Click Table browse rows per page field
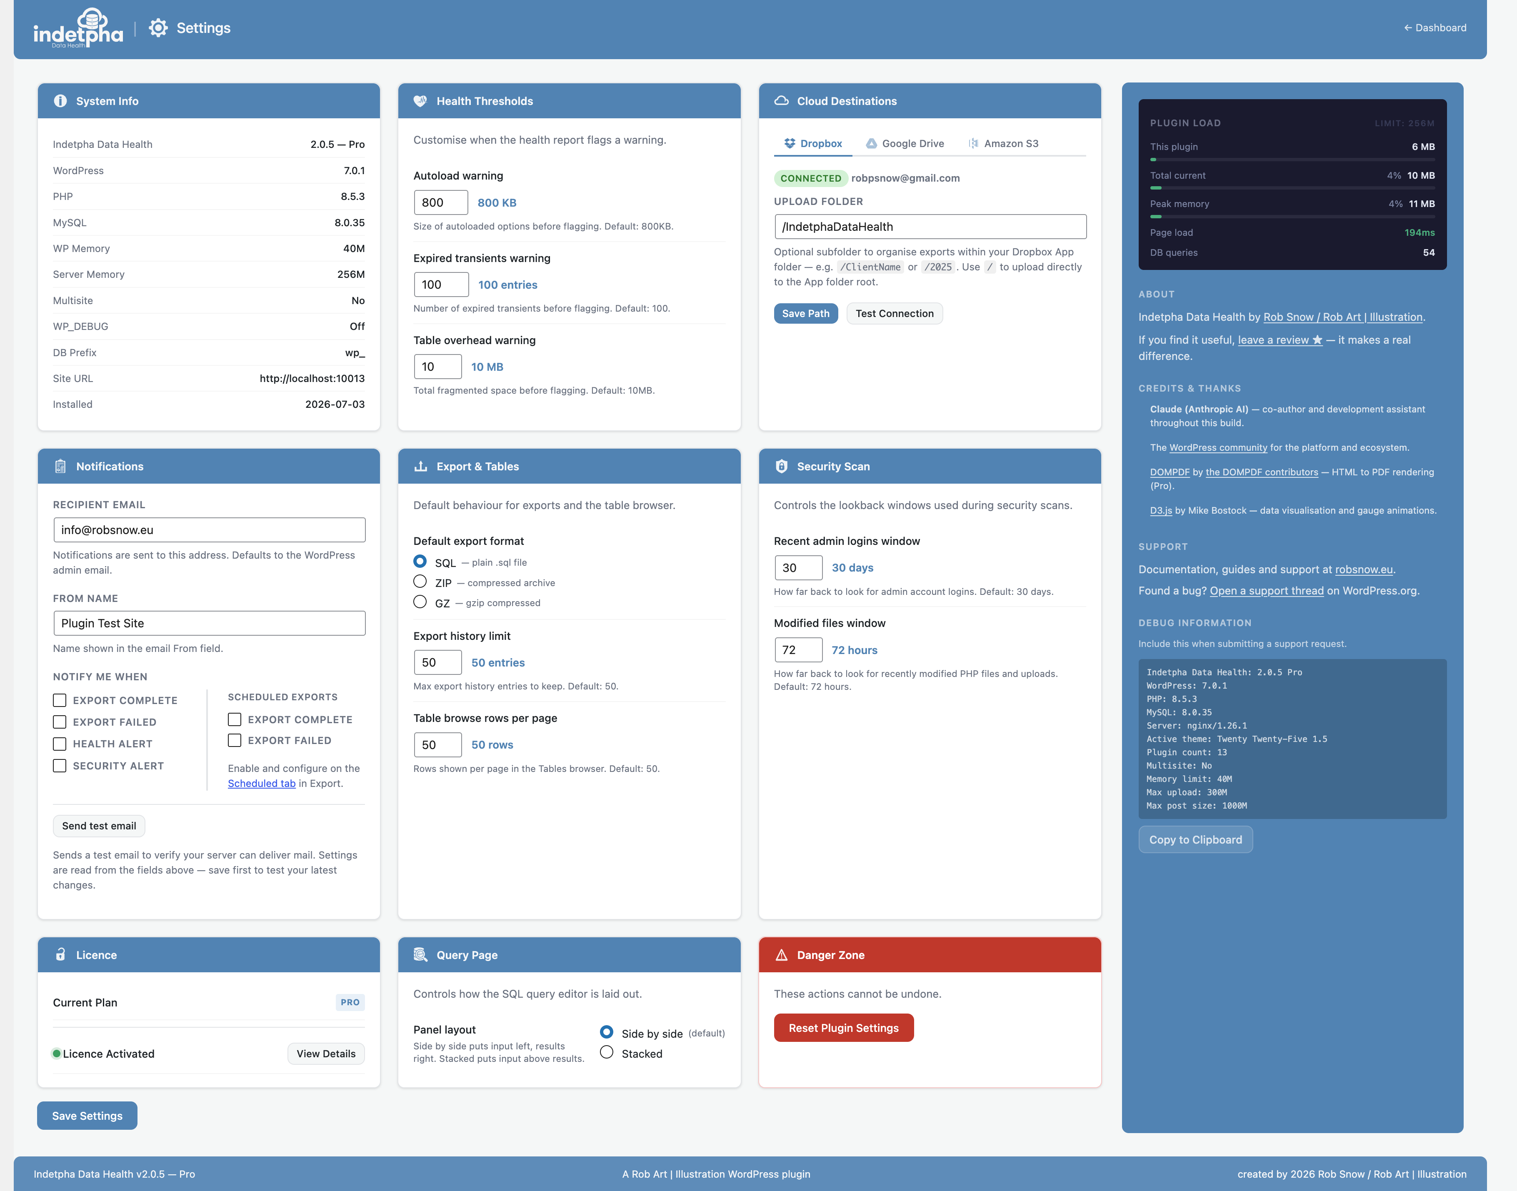 pos(437,745)
